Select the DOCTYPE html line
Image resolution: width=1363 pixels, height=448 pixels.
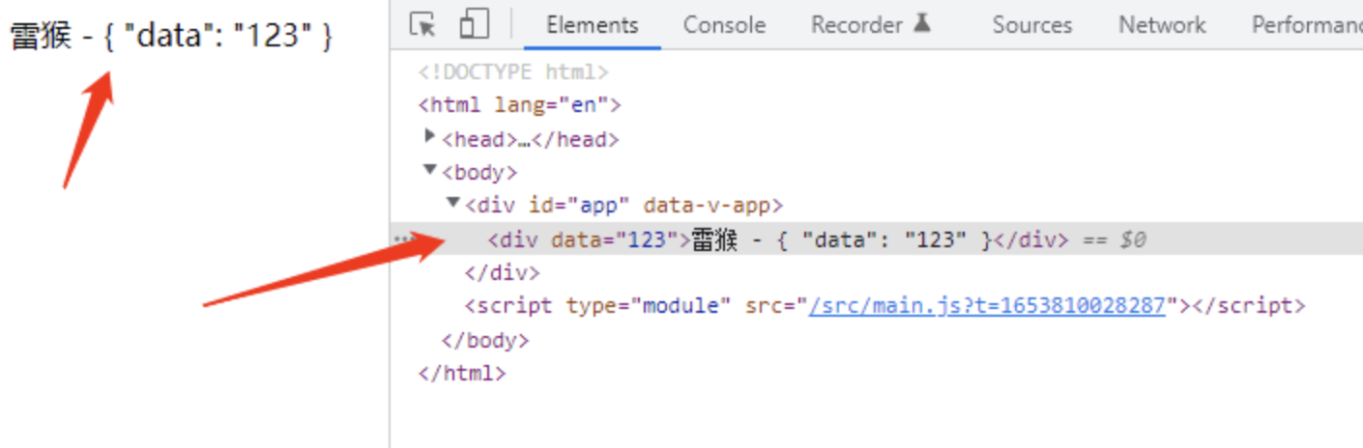pyautogui.click(x=513, y=72)
